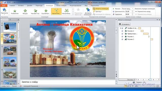This screenshot has width=162, height=91.
Task: Save the presentation via the floppy disk icon
Action: click(x=5, y=2)
